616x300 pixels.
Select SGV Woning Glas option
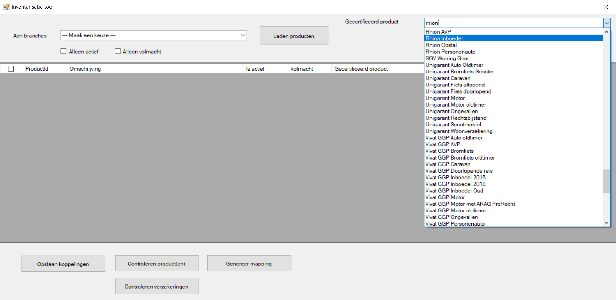514,58
